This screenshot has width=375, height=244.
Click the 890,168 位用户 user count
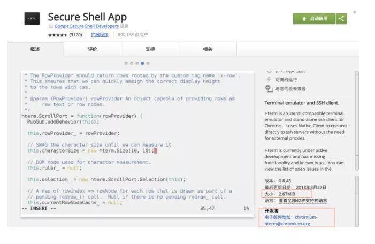point(132,35)
